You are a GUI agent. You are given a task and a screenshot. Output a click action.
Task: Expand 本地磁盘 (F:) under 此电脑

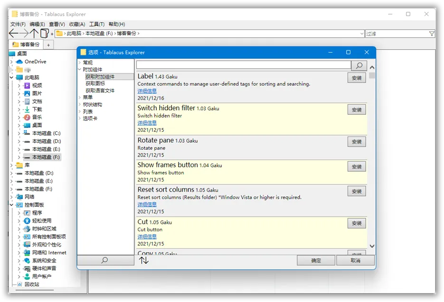(x=19, y=157)
